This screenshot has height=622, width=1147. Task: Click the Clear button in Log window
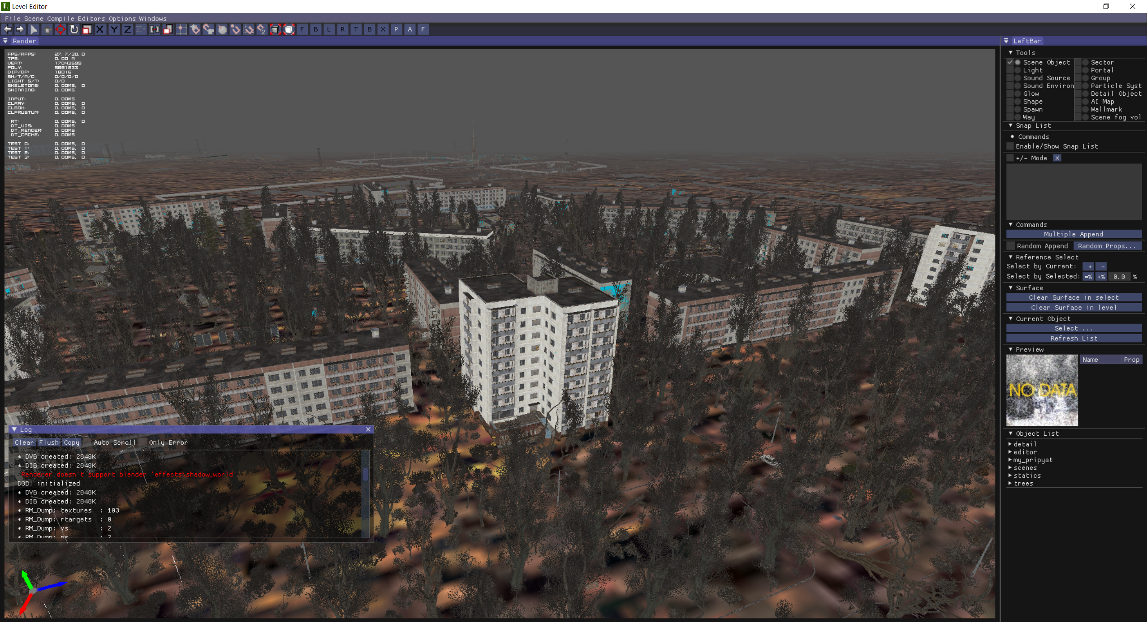(24, 442)
